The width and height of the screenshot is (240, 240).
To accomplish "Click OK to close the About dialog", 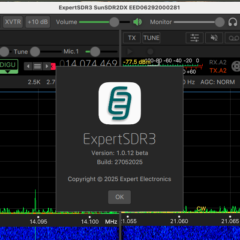I will 120,197.
